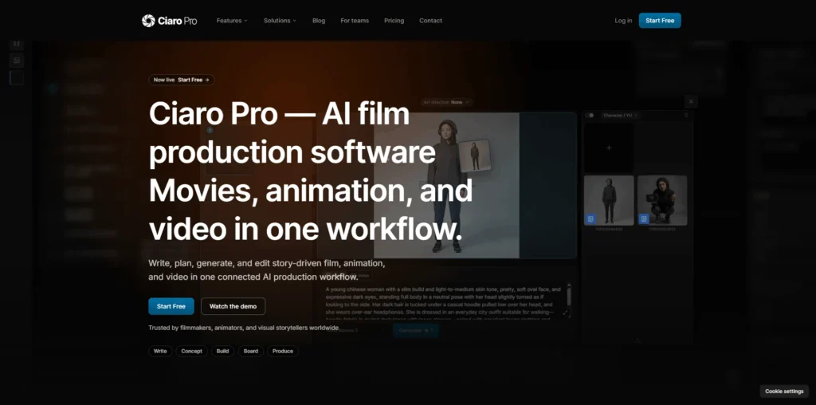Open the Blog nav item
This screenshot has height=405, width=816.
click(x=319, y=21)
